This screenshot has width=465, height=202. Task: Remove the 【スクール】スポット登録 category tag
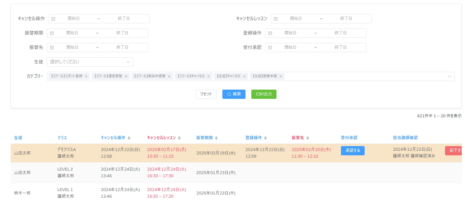pos(86,76)
